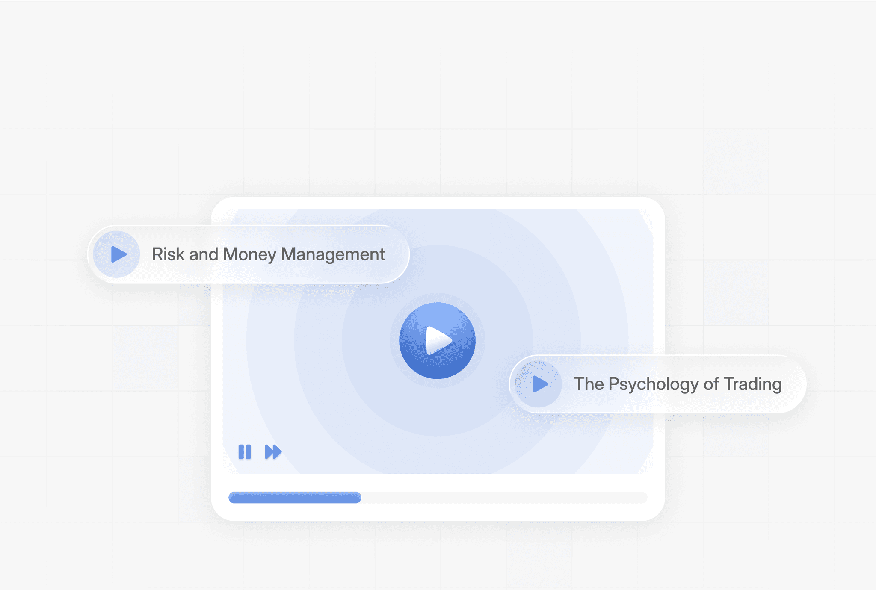876x590 pixels.
Task: Click the word "Trading" in the right pill
Action: pyautogui.click(x=753, y=384)
